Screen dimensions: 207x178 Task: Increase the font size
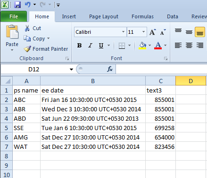point(153,32)
